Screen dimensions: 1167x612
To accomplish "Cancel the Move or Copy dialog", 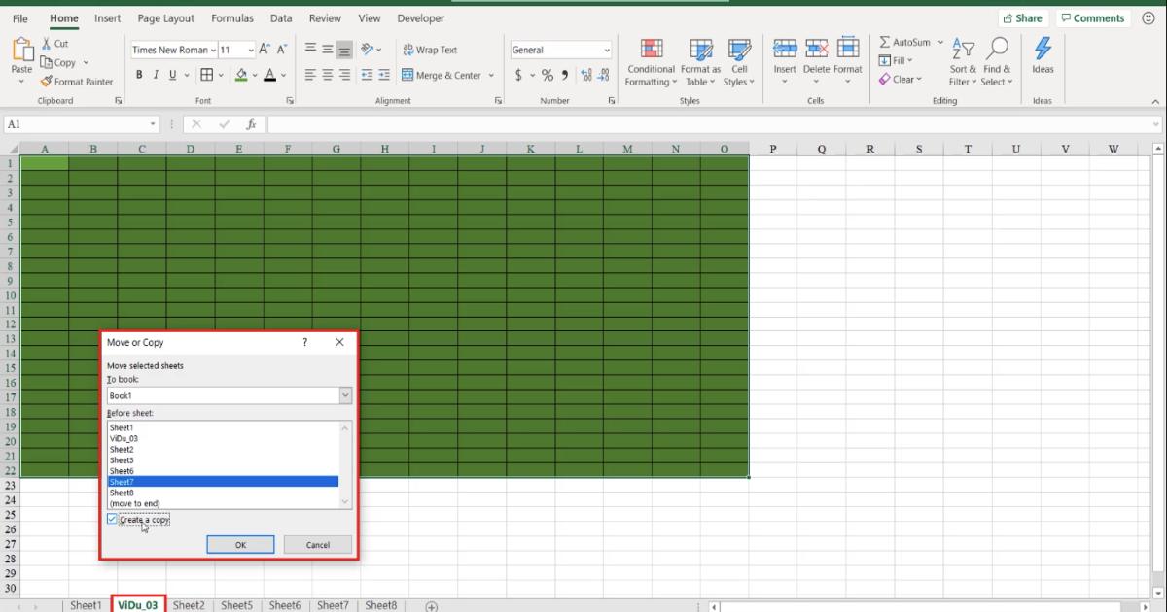I will click(x=318, y=544).
